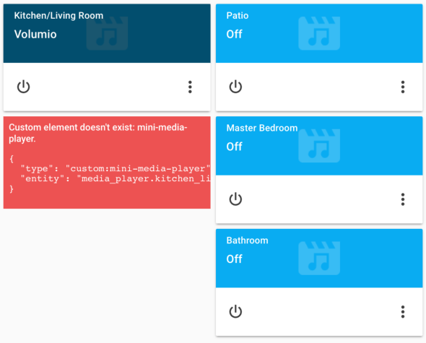The width and height of the screenshot is (426, 343).
Task: Click the Master Bedroom title text
Action: tap(262, 128)
